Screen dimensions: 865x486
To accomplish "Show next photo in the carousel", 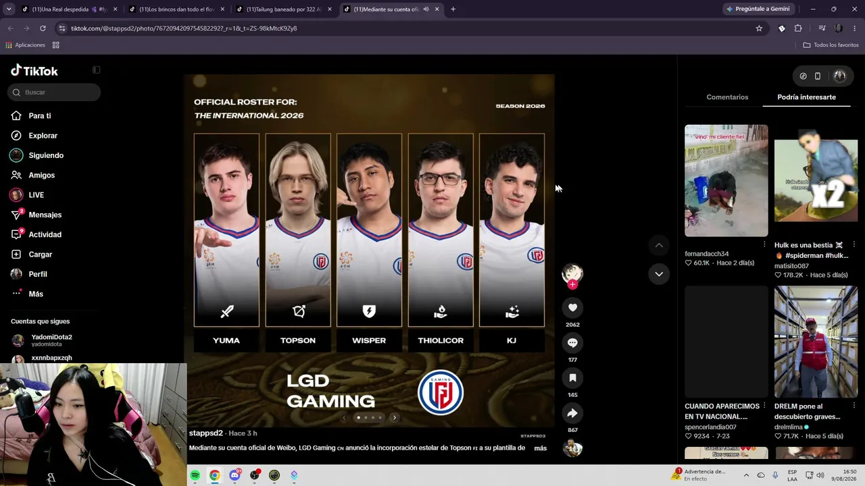I will tap(395, 418).
